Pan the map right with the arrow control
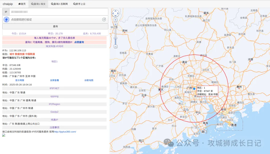The image size is (270, 154). (118, 13)
